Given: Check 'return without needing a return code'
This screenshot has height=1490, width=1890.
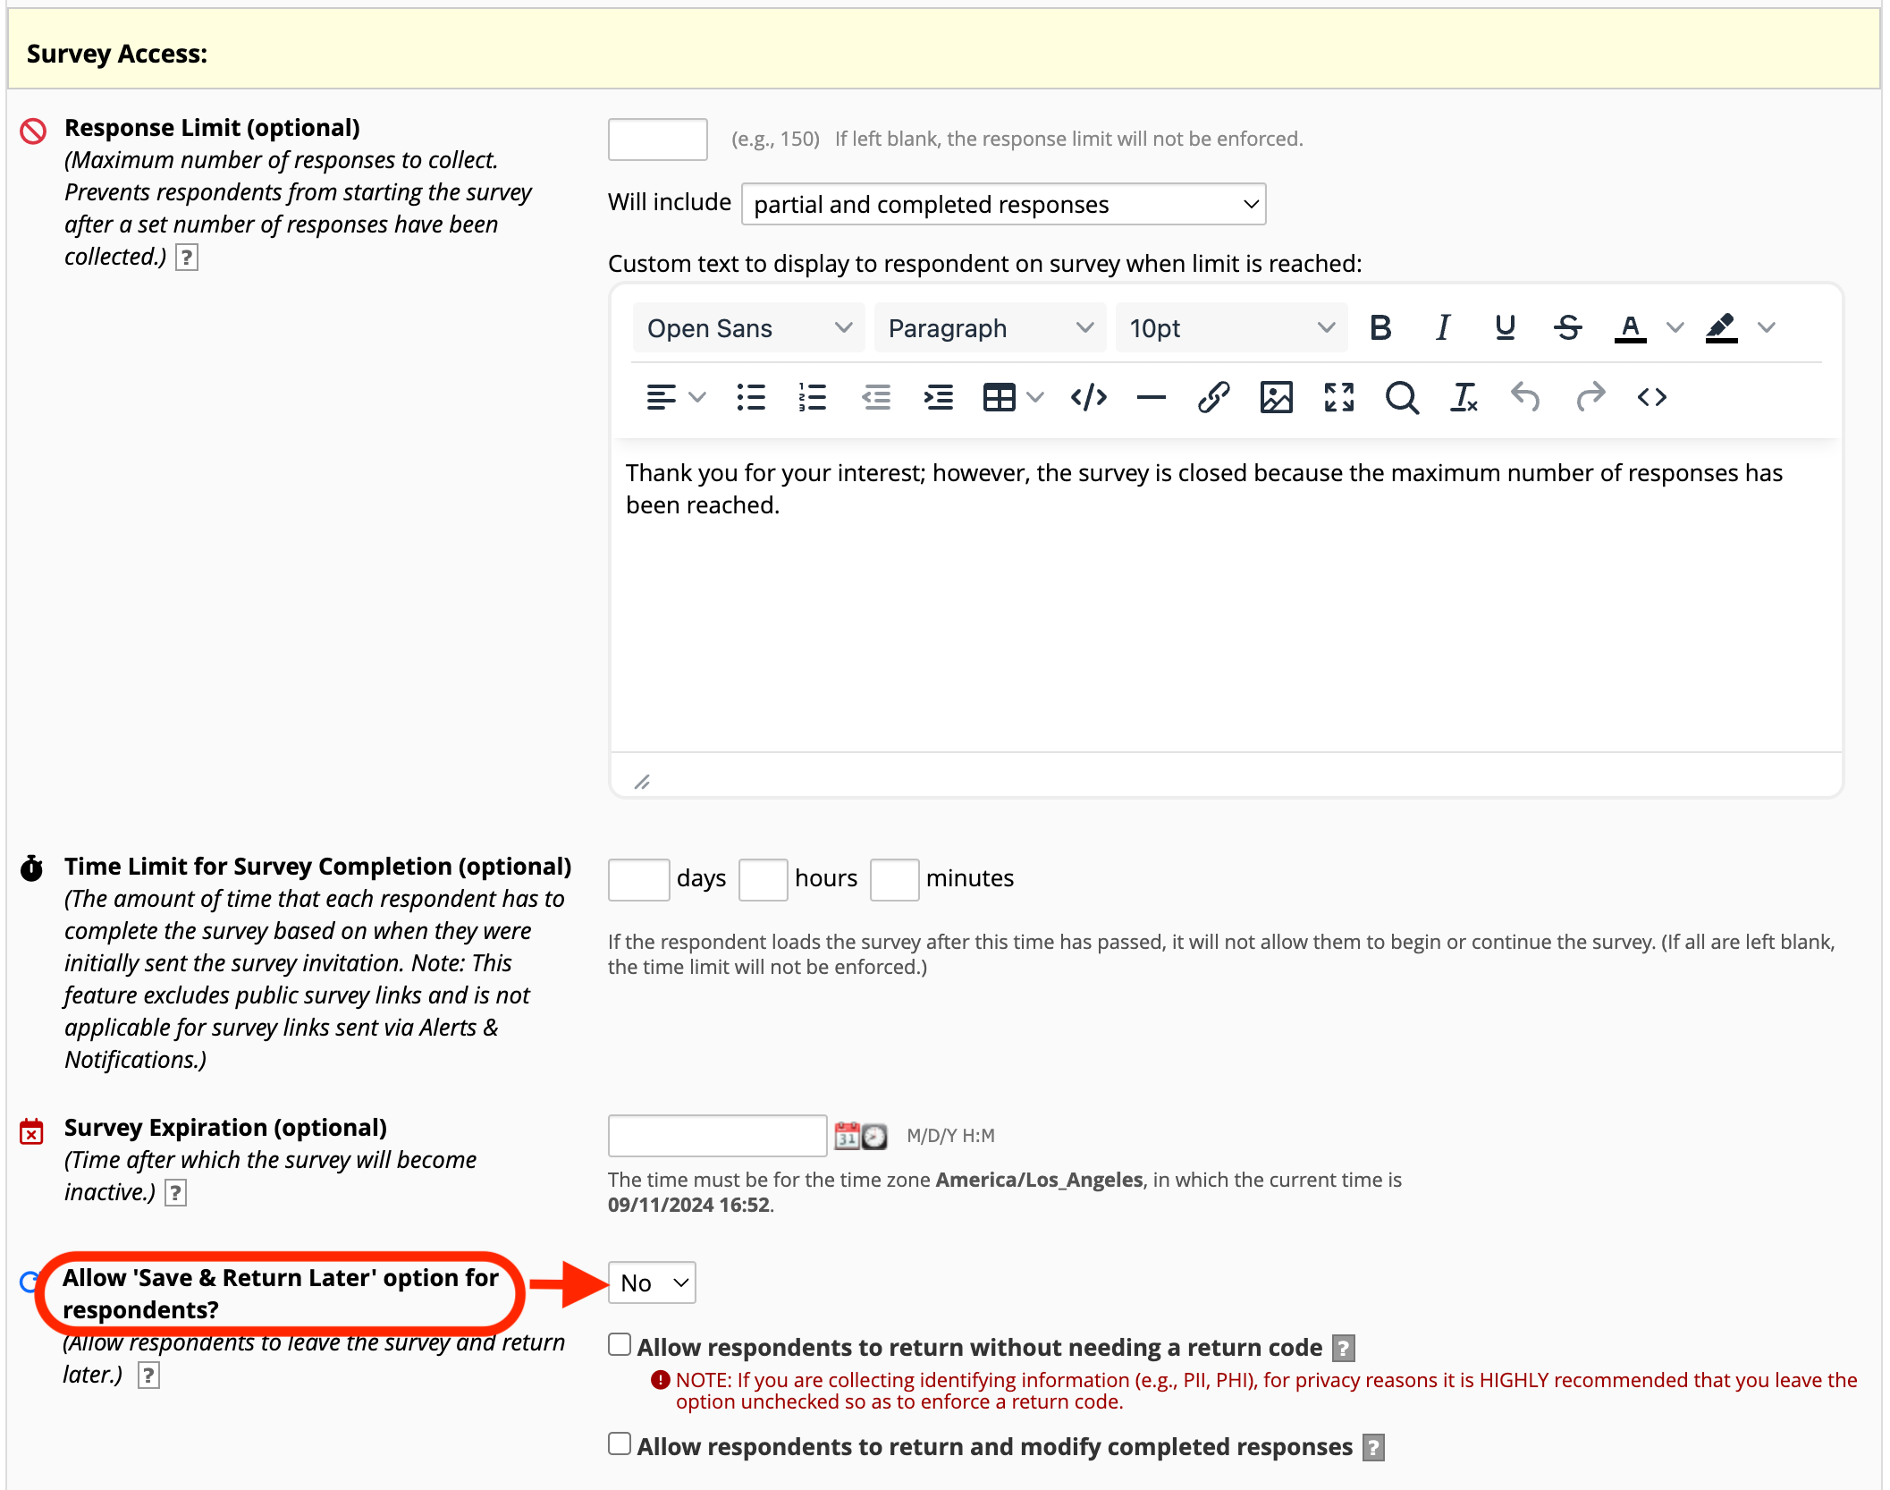Looking at the screenshot, I should pos(620,1344).
